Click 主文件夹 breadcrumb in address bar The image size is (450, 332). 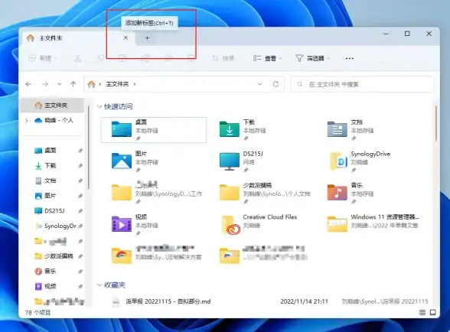click(117, 84)
